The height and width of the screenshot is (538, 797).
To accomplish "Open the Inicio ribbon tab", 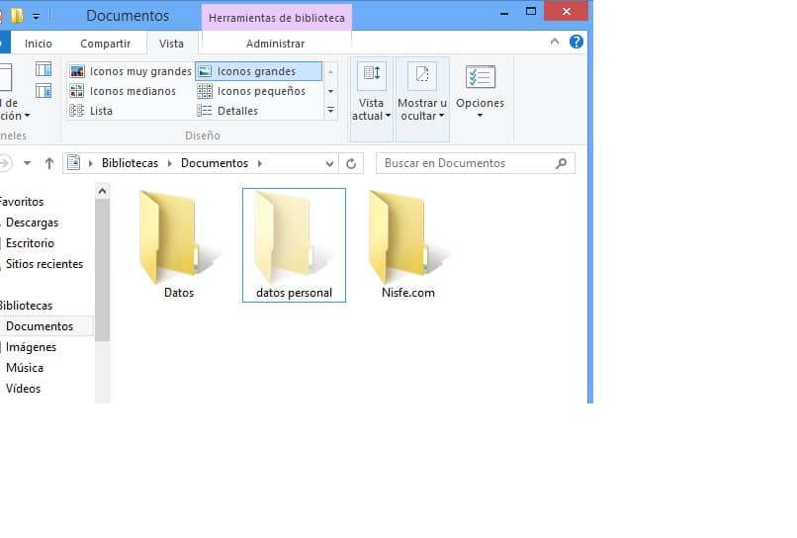I will 39,44.
